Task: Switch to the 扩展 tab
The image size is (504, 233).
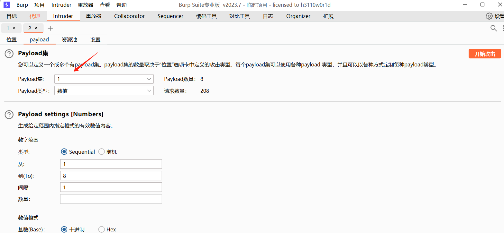Action: tap(328, 16)
